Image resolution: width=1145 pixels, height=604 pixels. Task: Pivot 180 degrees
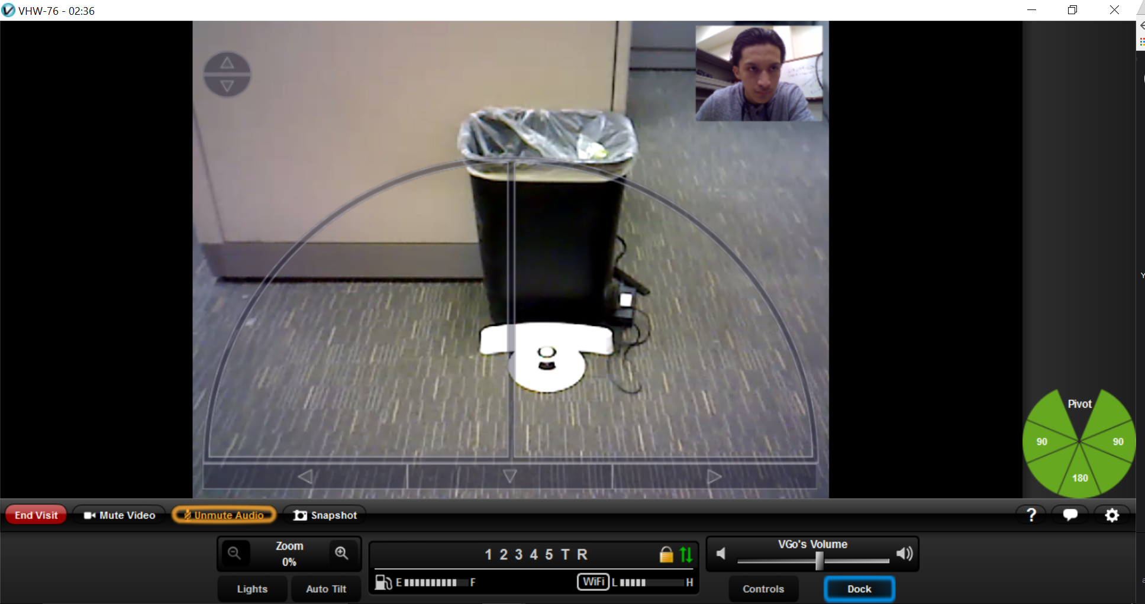(1080, 478)
